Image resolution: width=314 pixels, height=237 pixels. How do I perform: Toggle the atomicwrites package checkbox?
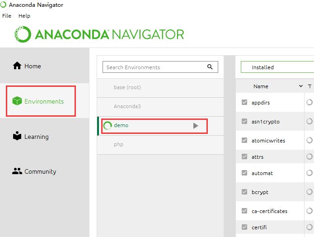pyautogui.click(x=244, y=140)
